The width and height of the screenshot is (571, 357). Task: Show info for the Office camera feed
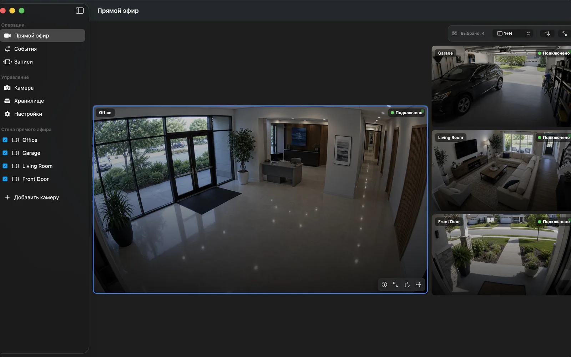click(x=384, y=285)
